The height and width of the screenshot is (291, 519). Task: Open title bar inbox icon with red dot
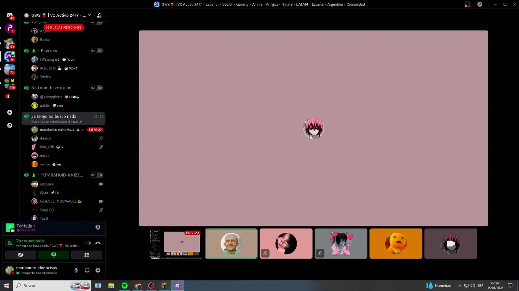[x=467, y=4]
